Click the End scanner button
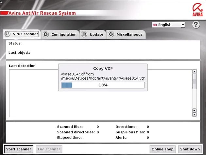This screenshot has width=206, height=155. (x=49, y=149)
